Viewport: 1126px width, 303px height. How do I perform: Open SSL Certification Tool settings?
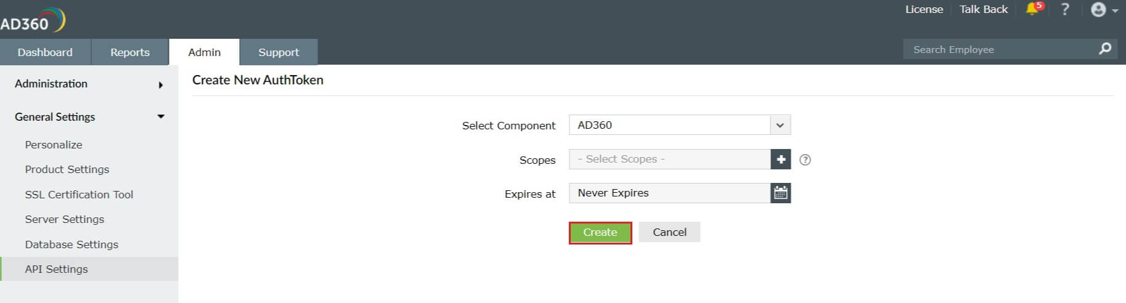79,195
